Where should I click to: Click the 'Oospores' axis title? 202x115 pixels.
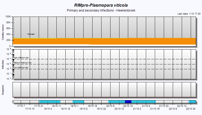(x=3, y=90)
